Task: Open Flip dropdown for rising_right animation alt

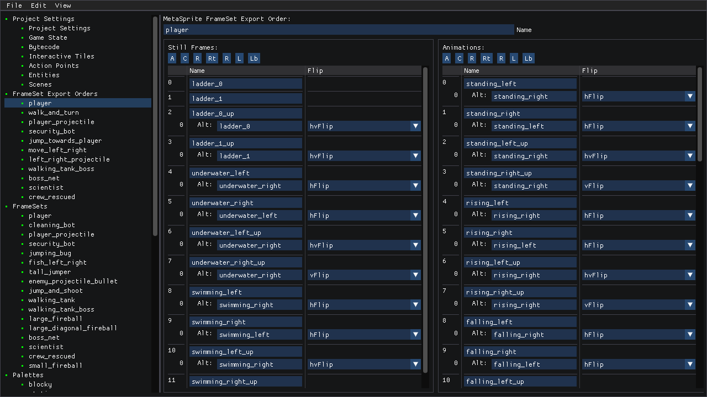Action: pyautogui.click(x=639, y=245)
